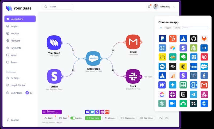
Task: Expand the John Smith account chevron
Action: (174, 7)
